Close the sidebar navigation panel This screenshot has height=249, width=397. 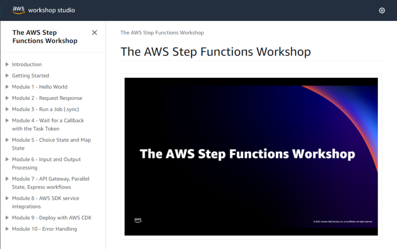pos(94,33)
